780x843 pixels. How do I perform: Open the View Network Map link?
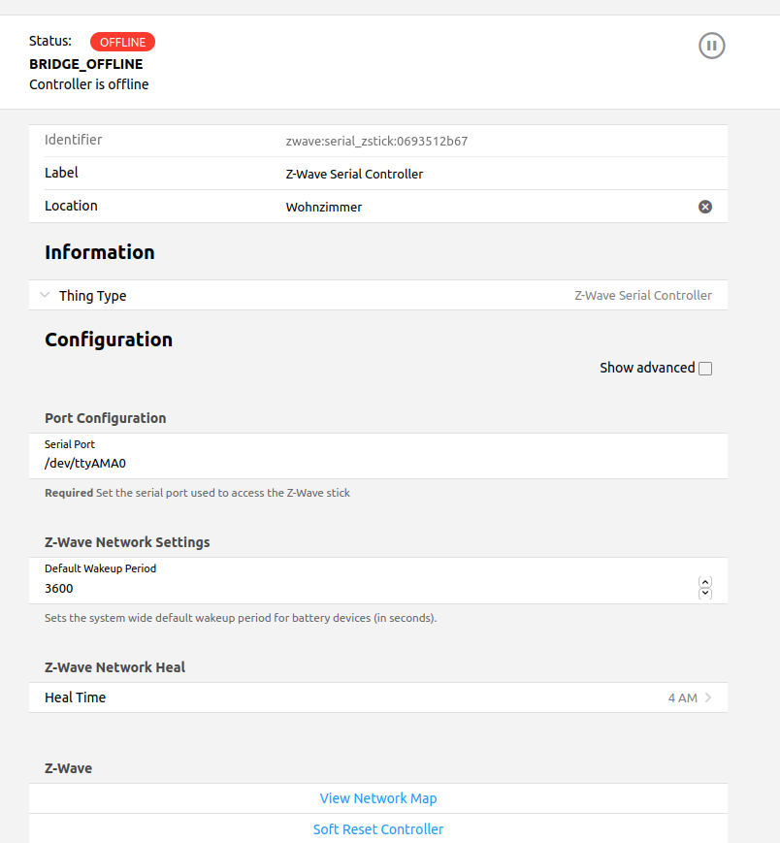[x=378, y=798]
